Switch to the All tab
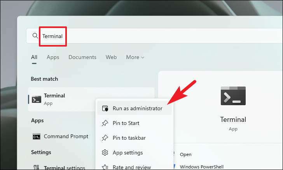283x170 pixels. [34, 57]
